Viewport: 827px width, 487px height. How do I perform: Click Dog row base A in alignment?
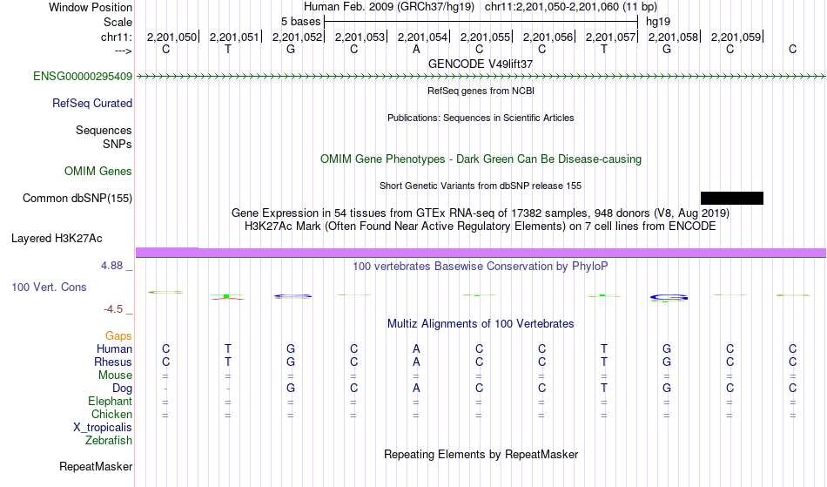416,389
